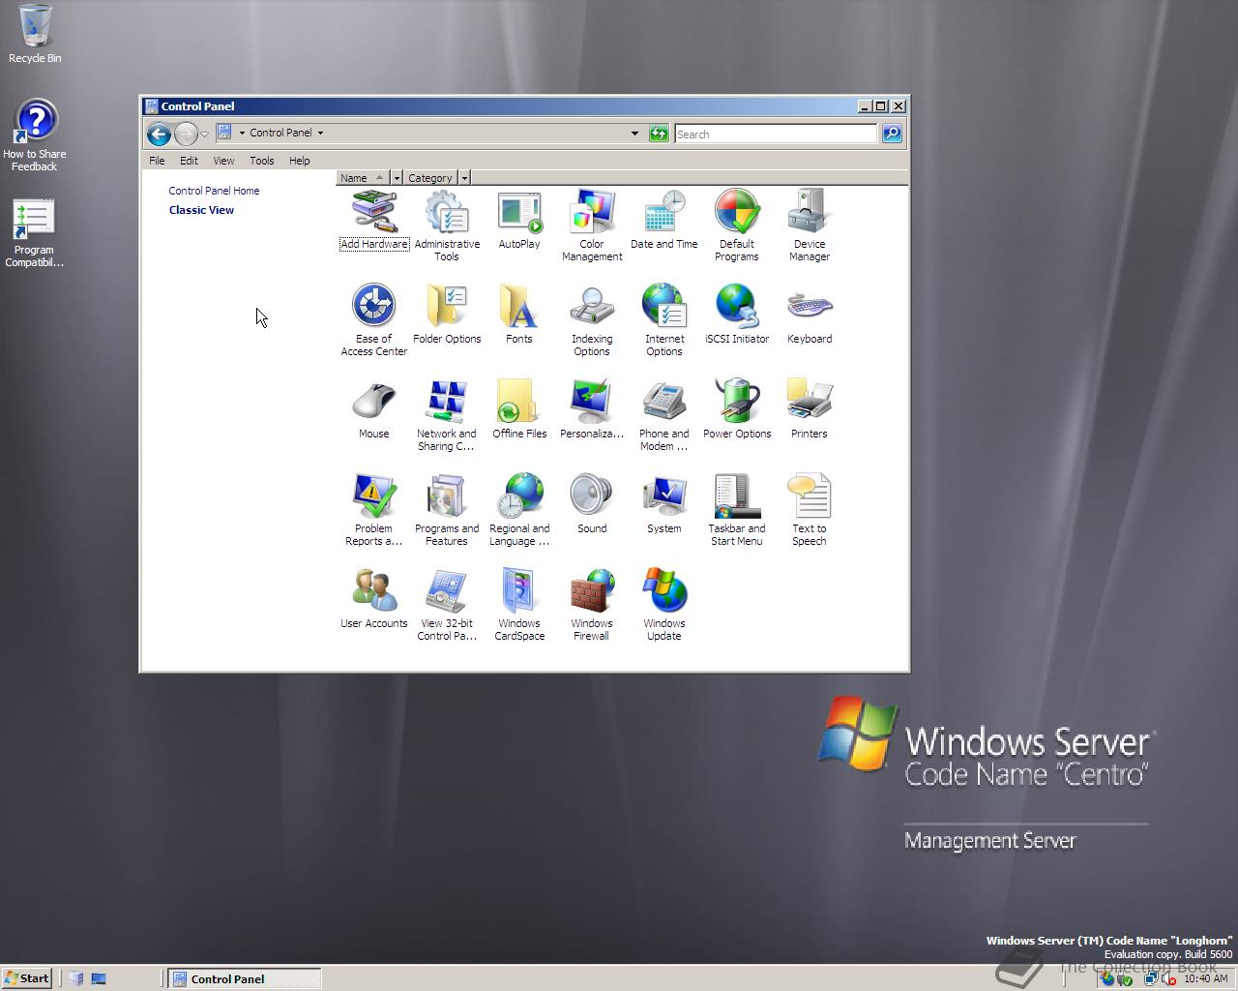The image size is (1238, 991).
Task: Open View 32-bit Control Panel items
Action: pos(447,606)
